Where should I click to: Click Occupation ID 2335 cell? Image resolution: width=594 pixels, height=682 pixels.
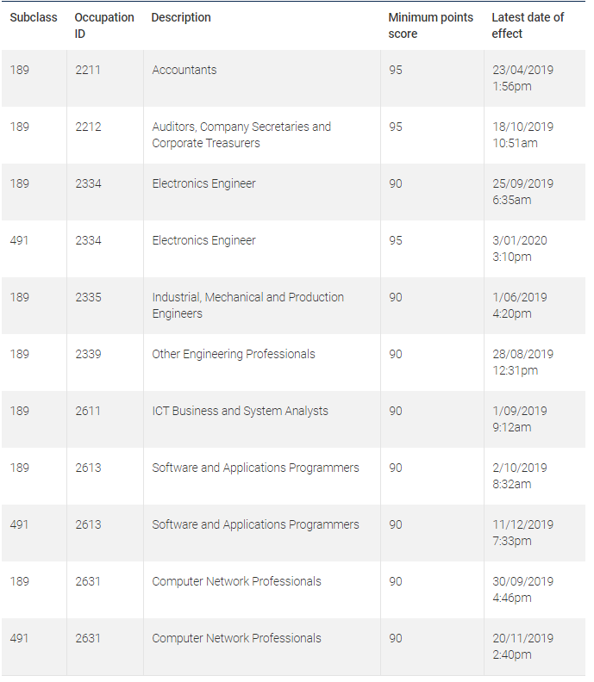click(88, 297)
